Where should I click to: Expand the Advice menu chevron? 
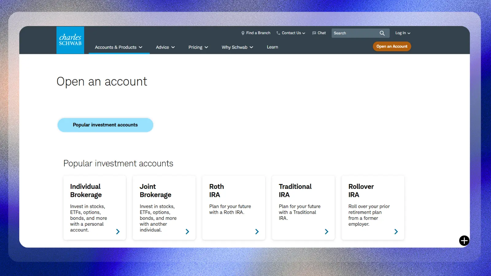(x=173, y=47)
